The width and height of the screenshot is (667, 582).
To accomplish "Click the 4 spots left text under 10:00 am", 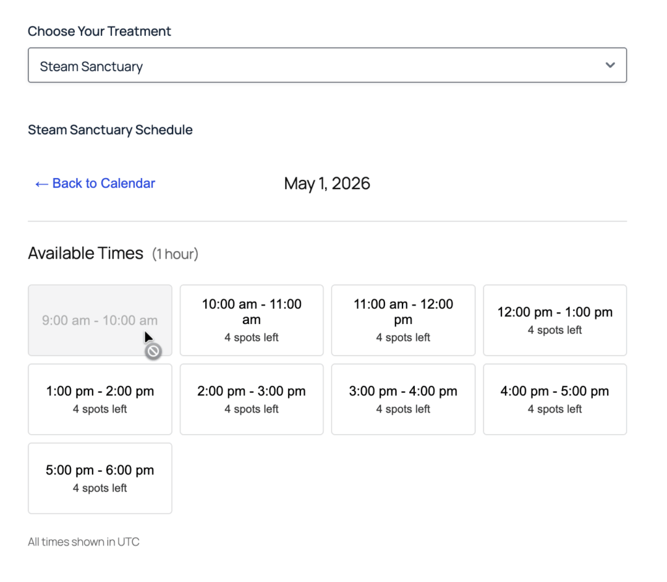I will pos(251,338).
